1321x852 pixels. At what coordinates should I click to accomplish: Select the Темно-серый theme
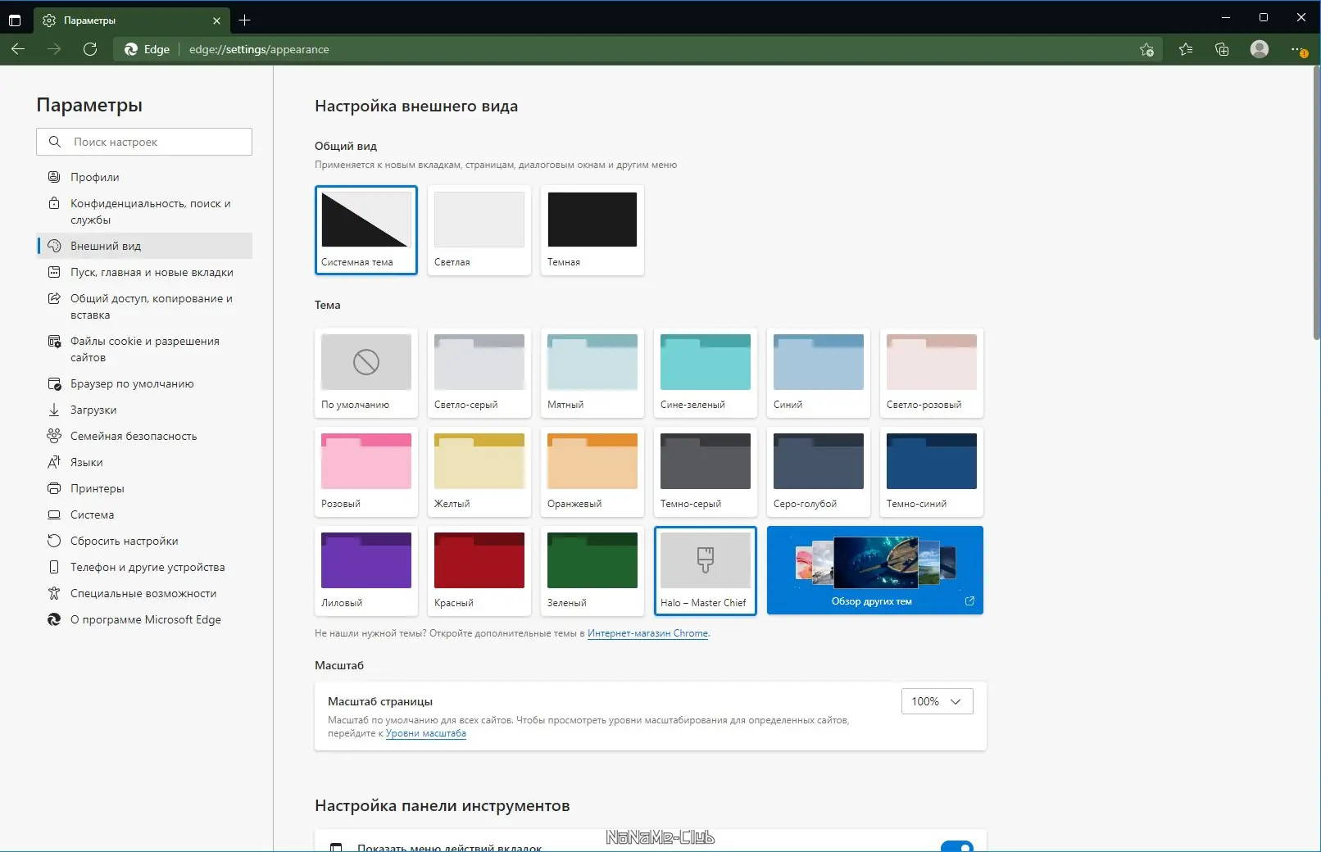pos(706,472)
